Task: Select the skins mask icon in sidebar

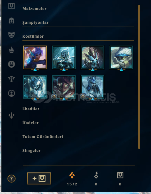Action: [x=12, y=35]
